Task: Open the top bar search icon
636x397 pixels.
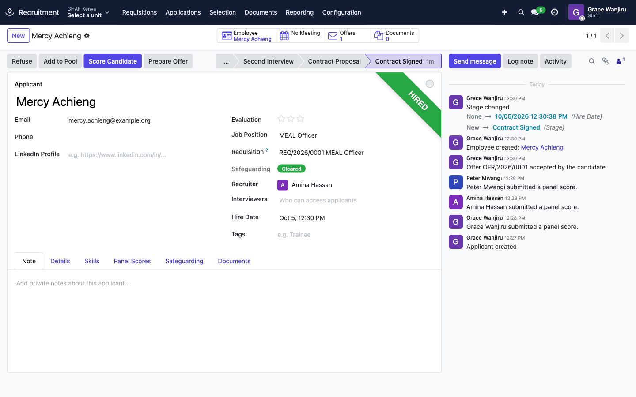Action: click(x=521, y=12)
